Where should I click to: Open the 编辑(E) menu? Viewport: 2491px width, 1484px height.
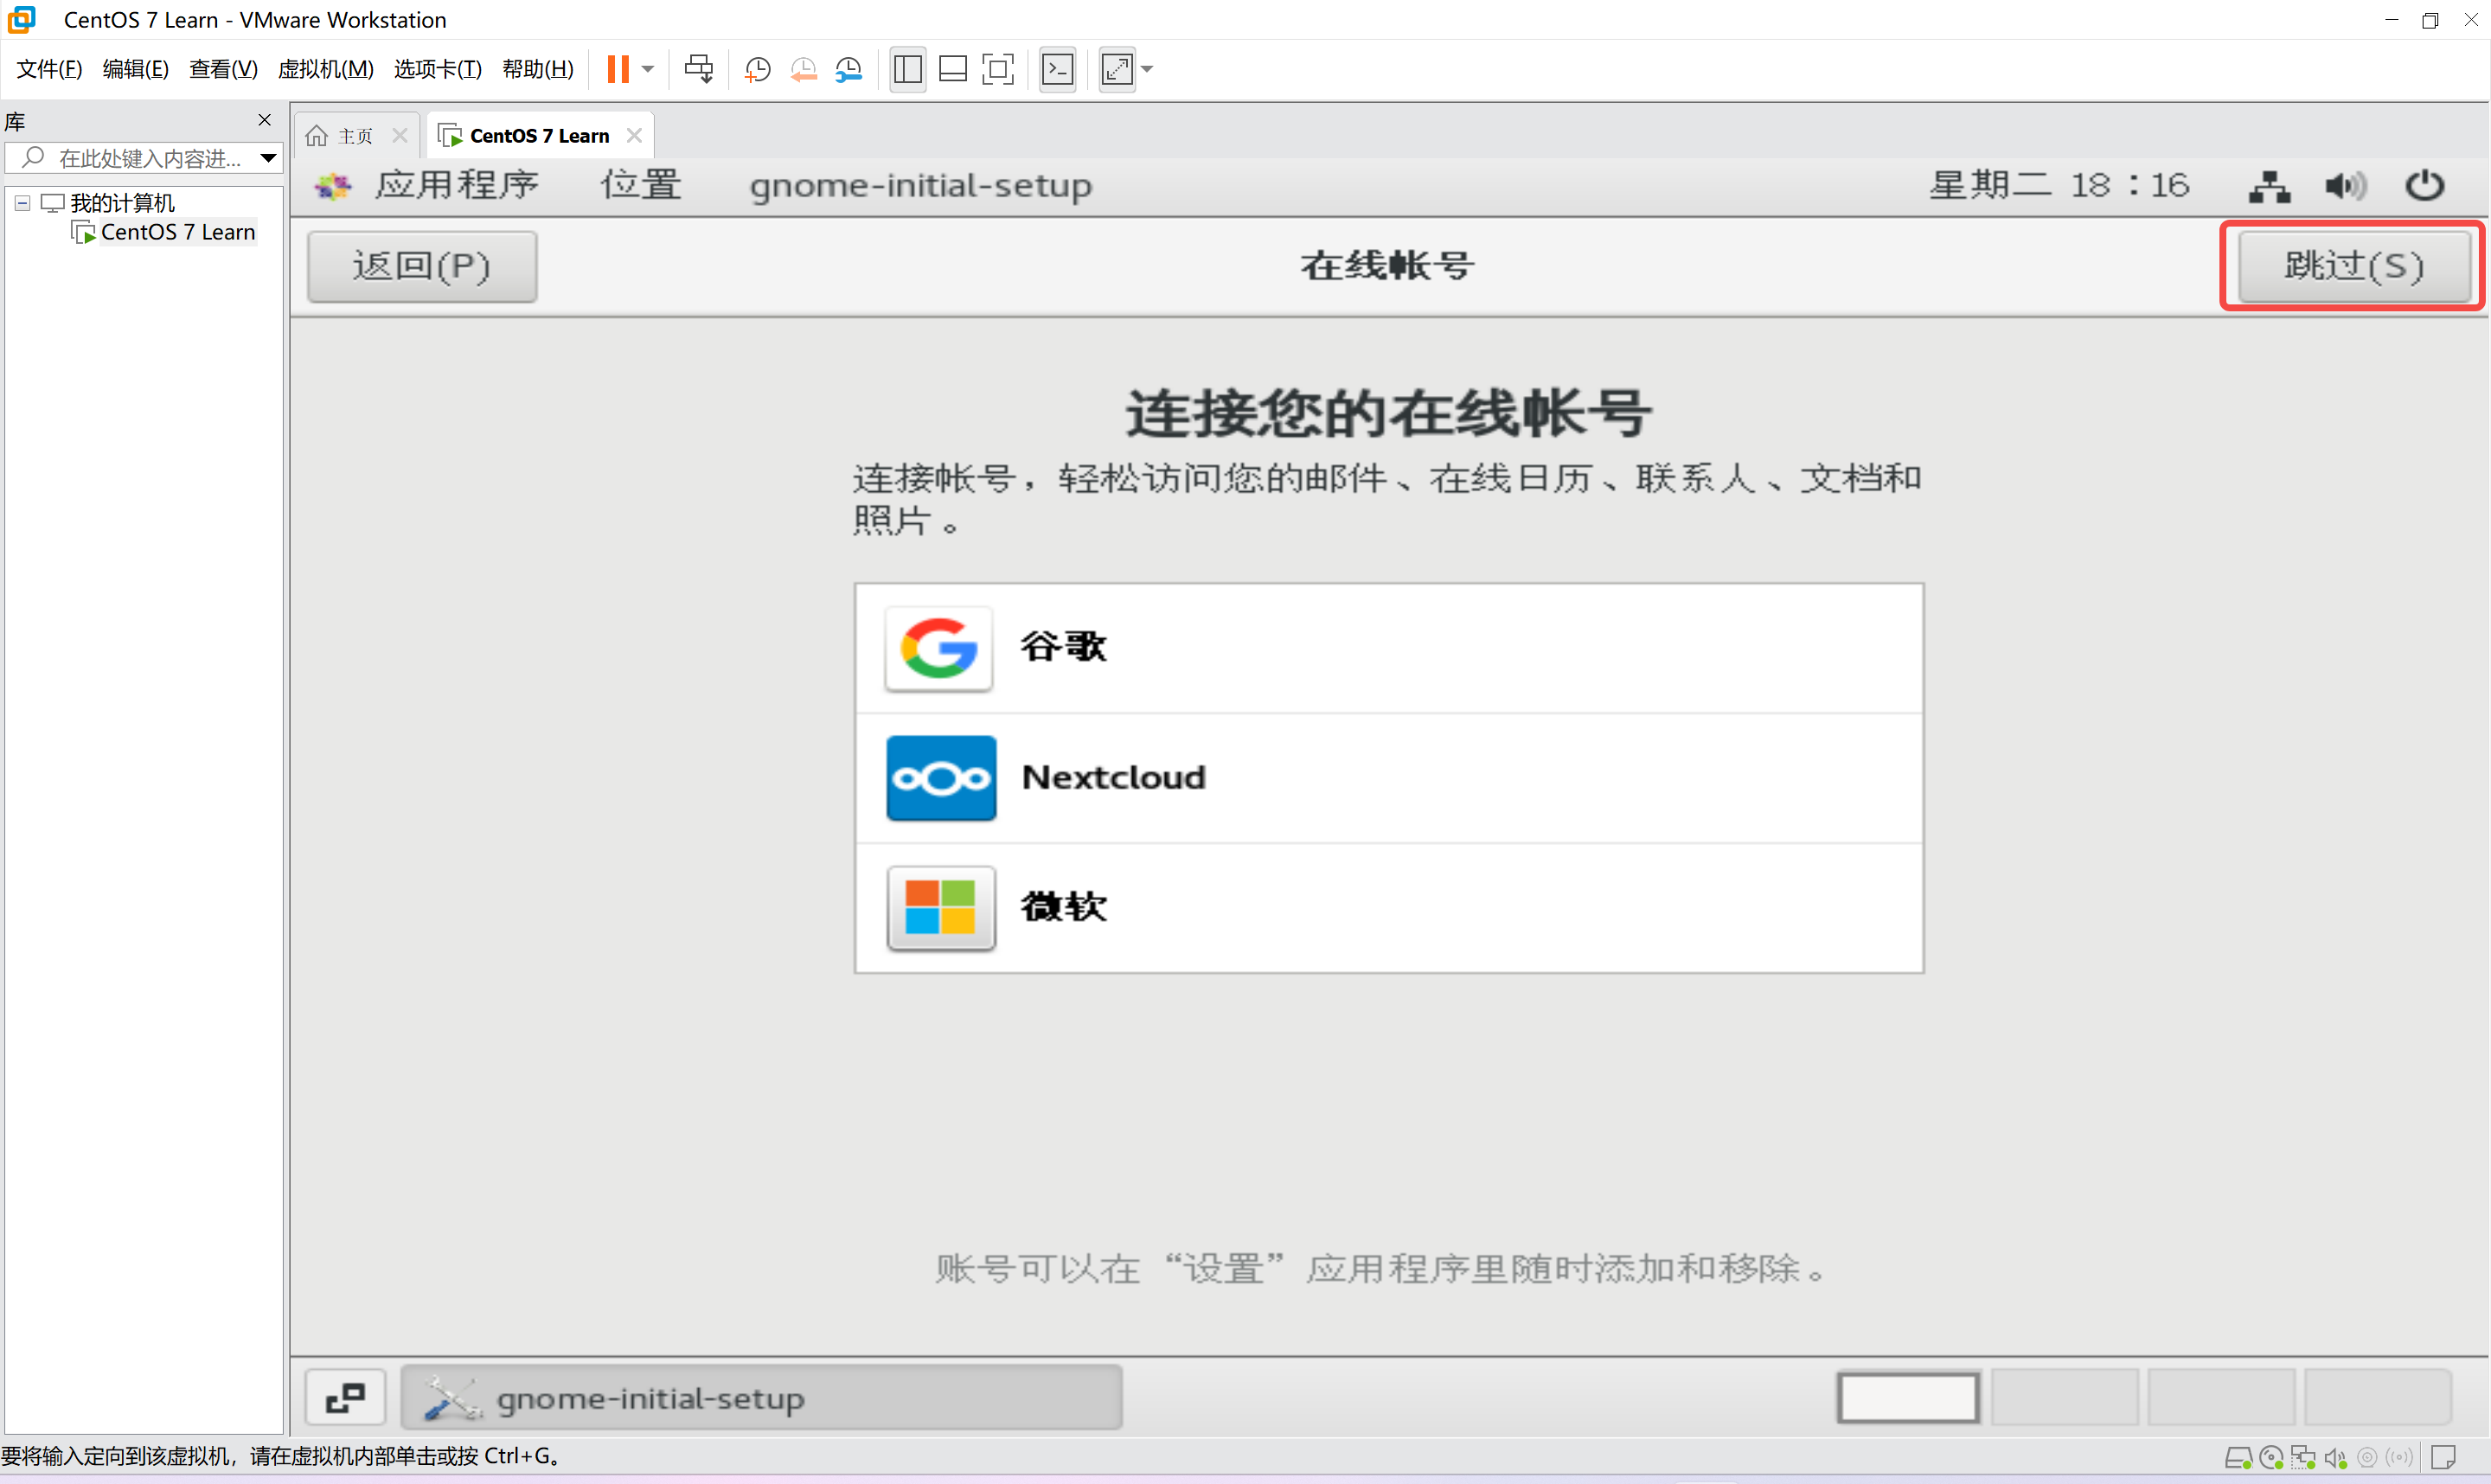pyautogui.click(x=136, y=69)
